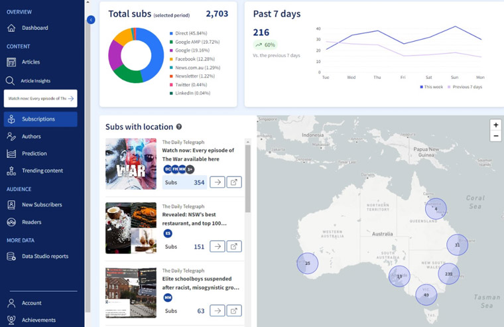
Task: Toggle 'Previous 7 days' chart series legend
Action: coord(465,87)
